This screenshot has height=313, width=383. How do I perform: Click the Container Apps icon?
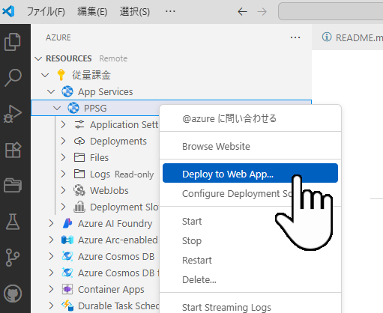(x=67, y=289)
